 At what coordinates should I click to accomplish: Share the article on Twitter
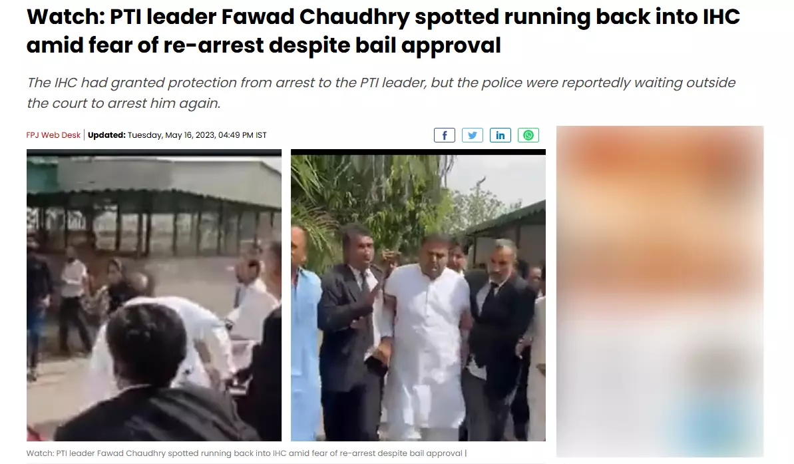(472, 135)
